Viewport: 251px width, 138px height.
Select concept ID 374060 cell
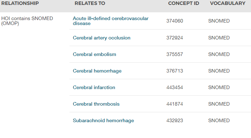175,21
